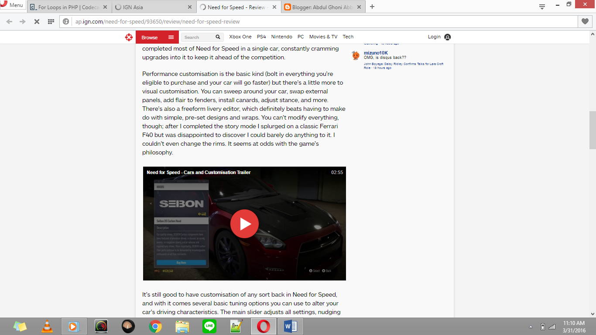This screenshot has width=596, height=335.
Task: Open mizuno10K username link
Action: click(x=376, y=53)
